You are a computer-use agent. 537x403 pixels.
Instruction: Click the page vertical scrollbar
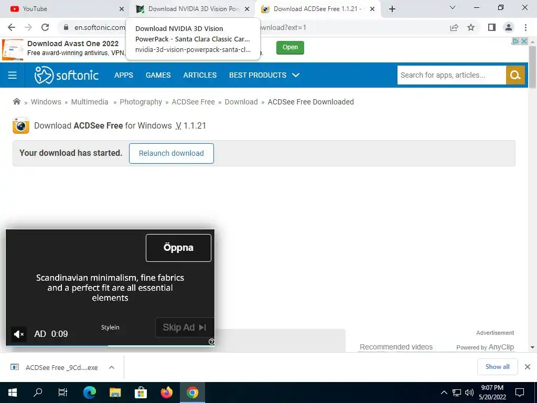tap(532, 68)
